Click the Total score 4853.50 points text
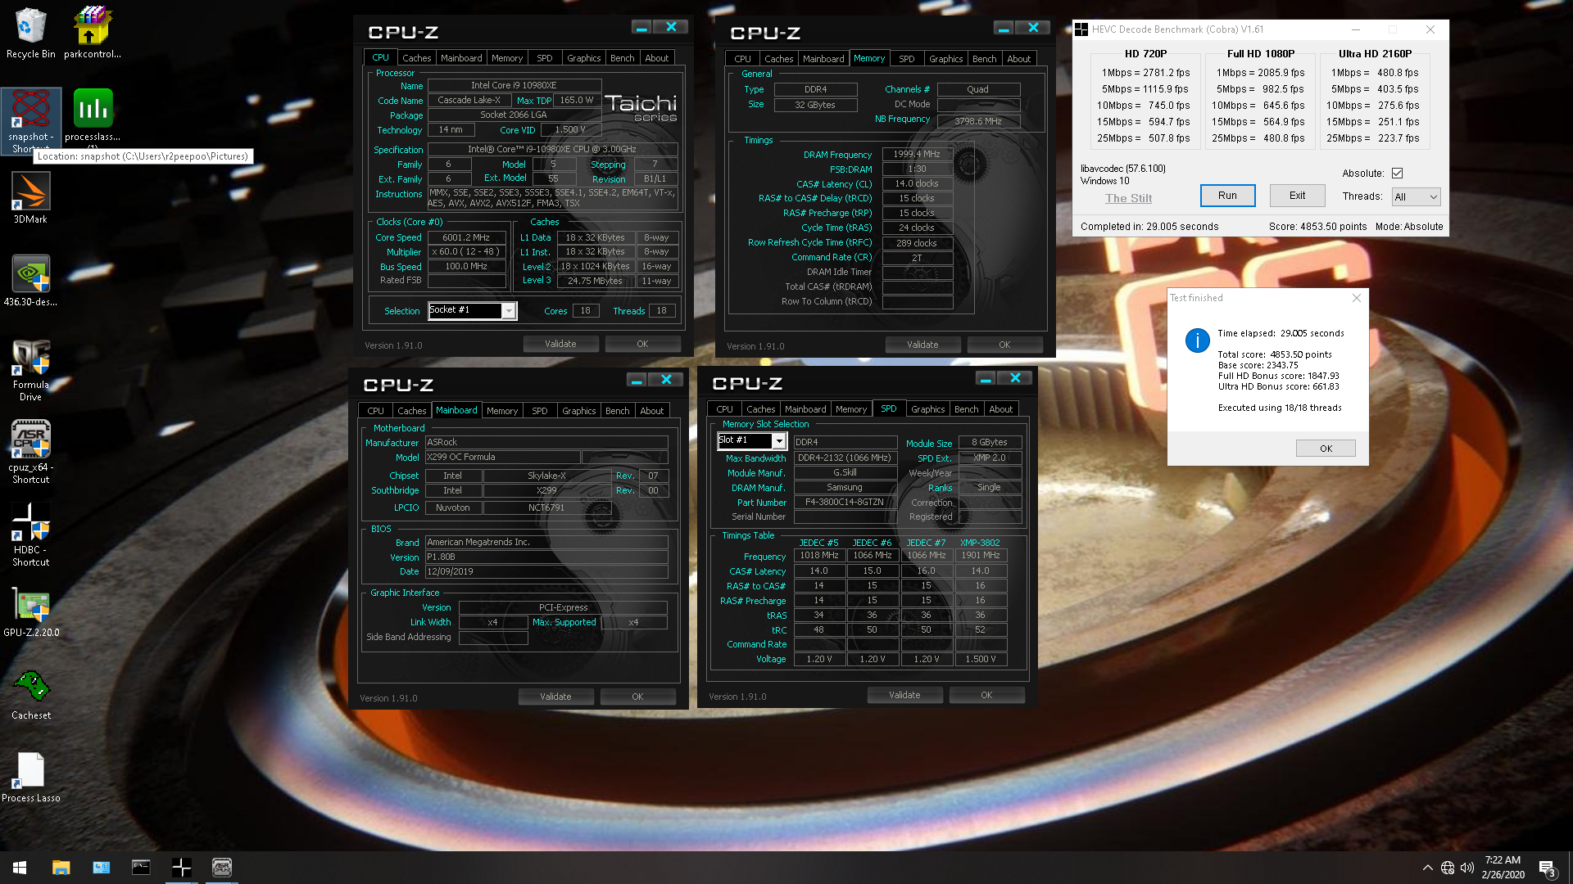The height and width of the screenshot is (884, 1573). 1275,354
